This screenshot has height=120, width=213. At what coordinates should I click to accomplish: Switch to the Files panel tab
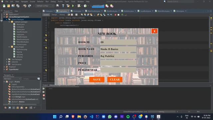pos(16,11)
